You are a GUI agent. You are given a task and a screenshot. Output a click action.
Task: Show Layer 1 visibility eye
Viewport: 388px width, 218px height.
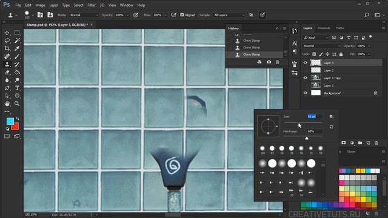(306, 85)
